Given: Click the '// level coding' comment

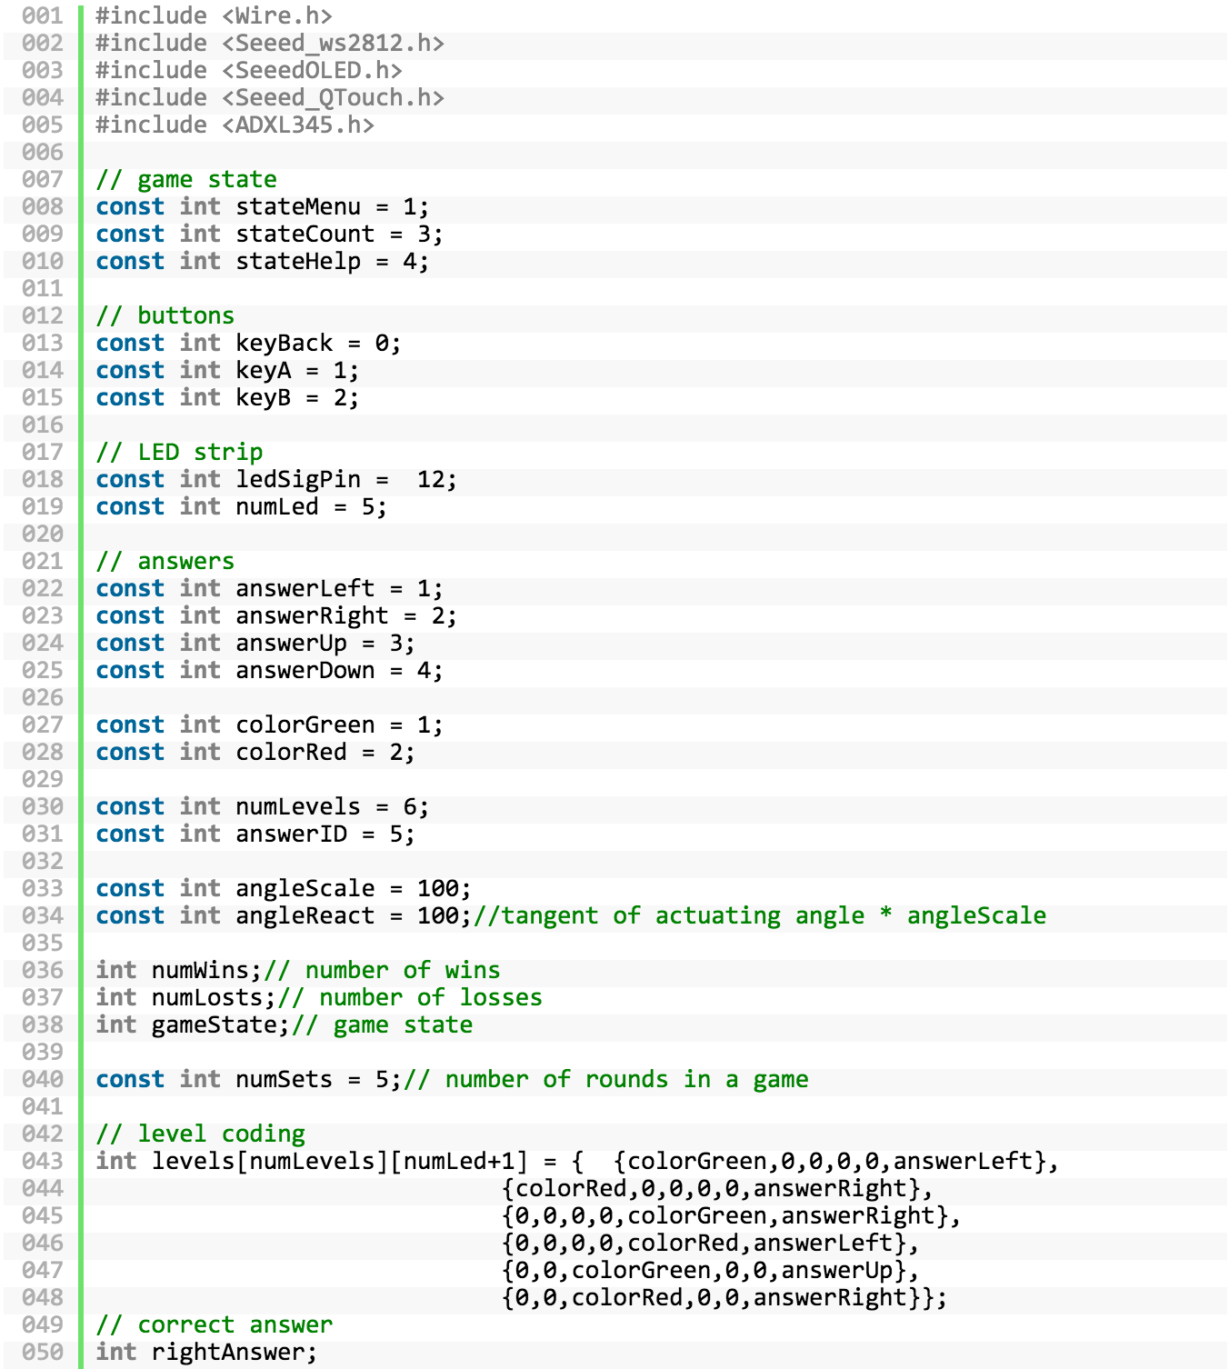Looking at the screenshot, I should point(201,1134).
